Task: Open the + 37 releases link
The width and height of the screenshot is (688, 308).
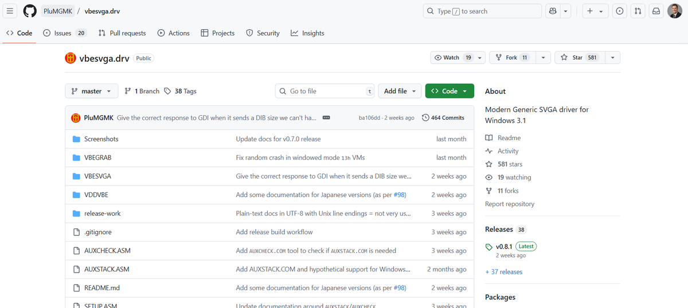Action: point(503,272)
